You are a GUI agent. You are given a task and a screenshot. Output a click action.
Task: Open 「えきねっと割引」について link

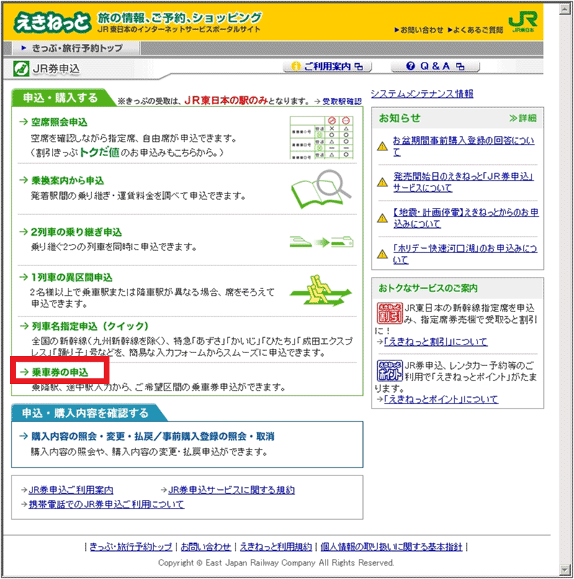point(436,342)
